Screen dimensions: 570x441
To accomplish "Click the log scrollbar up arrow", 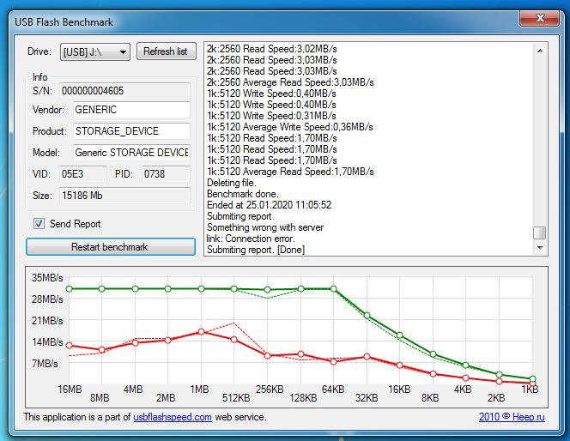I will pyautogui.click(x=540, y=51).
